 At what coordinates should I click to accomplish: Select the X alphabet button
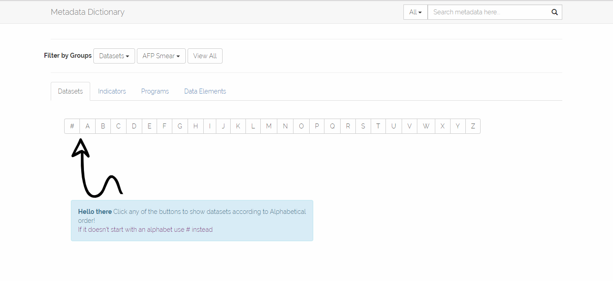[x=442, y=126]
